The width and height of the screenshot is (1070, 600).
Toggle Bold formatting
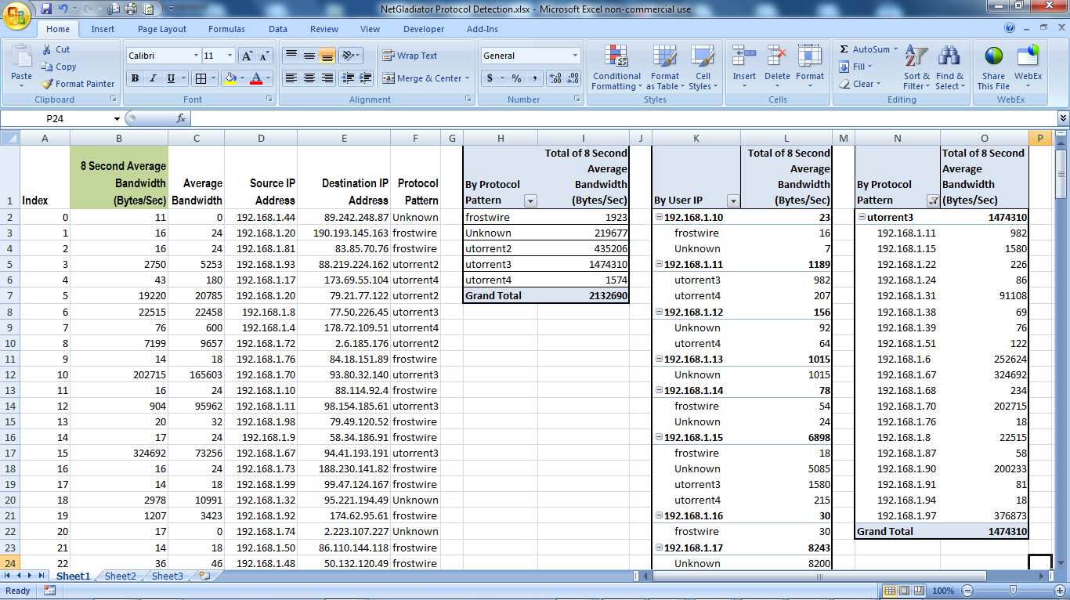tap(136, 78)
